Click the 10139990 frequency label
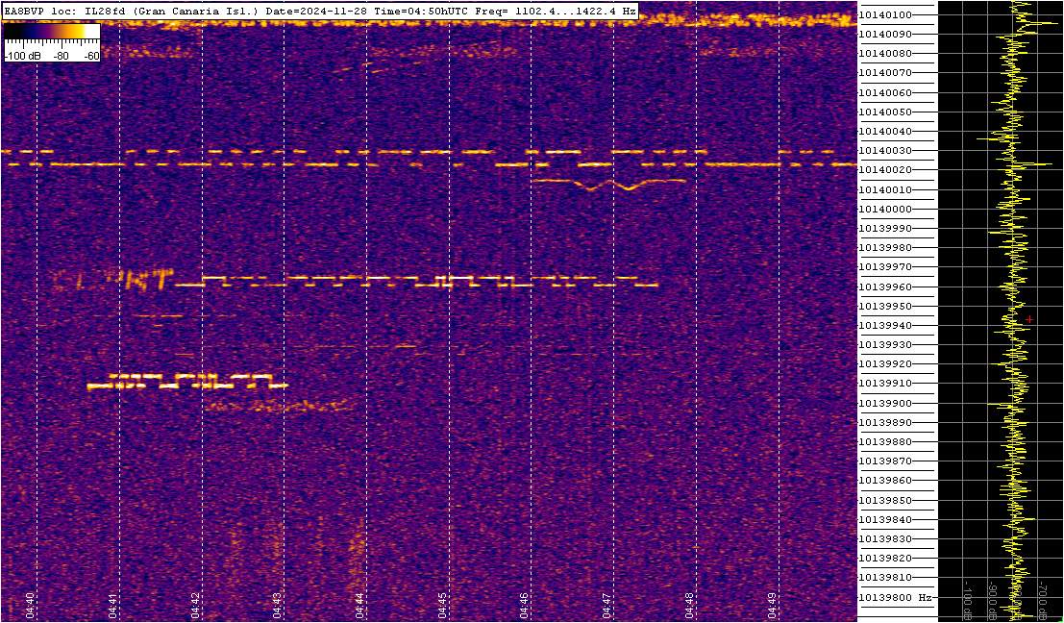 [885, 229]
